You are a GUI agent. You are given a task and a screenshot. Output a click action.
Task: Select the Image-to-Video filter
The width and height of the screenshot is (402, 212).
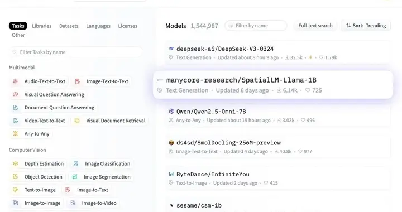point(93,203)
